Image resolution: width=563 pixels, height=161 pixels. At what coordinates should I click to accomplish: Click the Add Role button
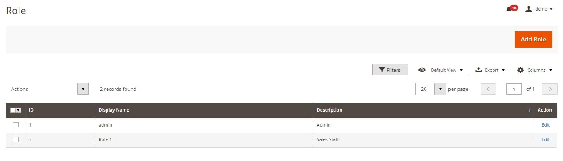[533, 39]
